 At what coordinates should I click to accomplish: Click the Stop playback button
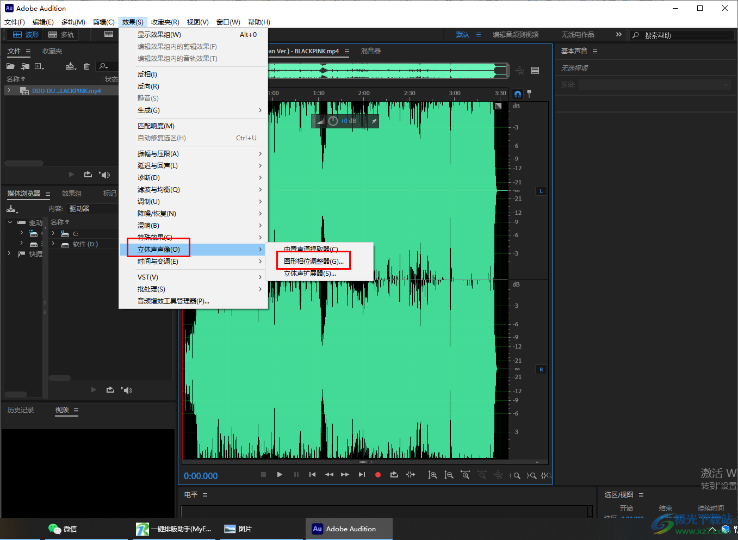(263, 475)
